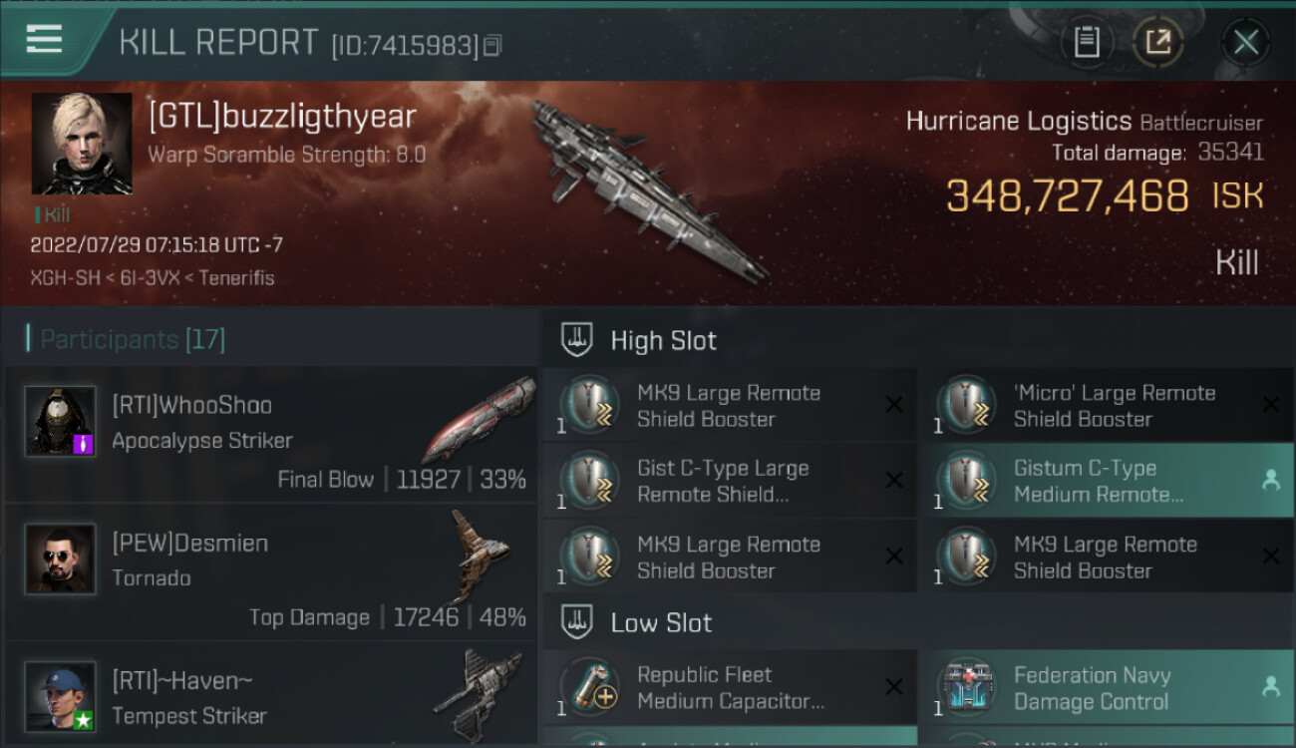Open WhooShoo's participant portrait

point(60,421)
